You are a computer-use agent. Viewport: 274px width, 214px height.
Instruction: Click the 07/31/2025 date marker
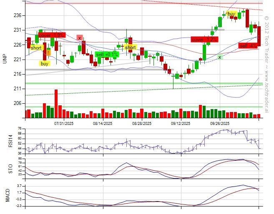tap(65, 123)
